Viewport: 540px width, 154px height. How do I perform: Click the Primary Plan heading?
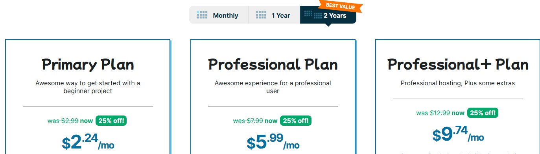click(88, 64)
